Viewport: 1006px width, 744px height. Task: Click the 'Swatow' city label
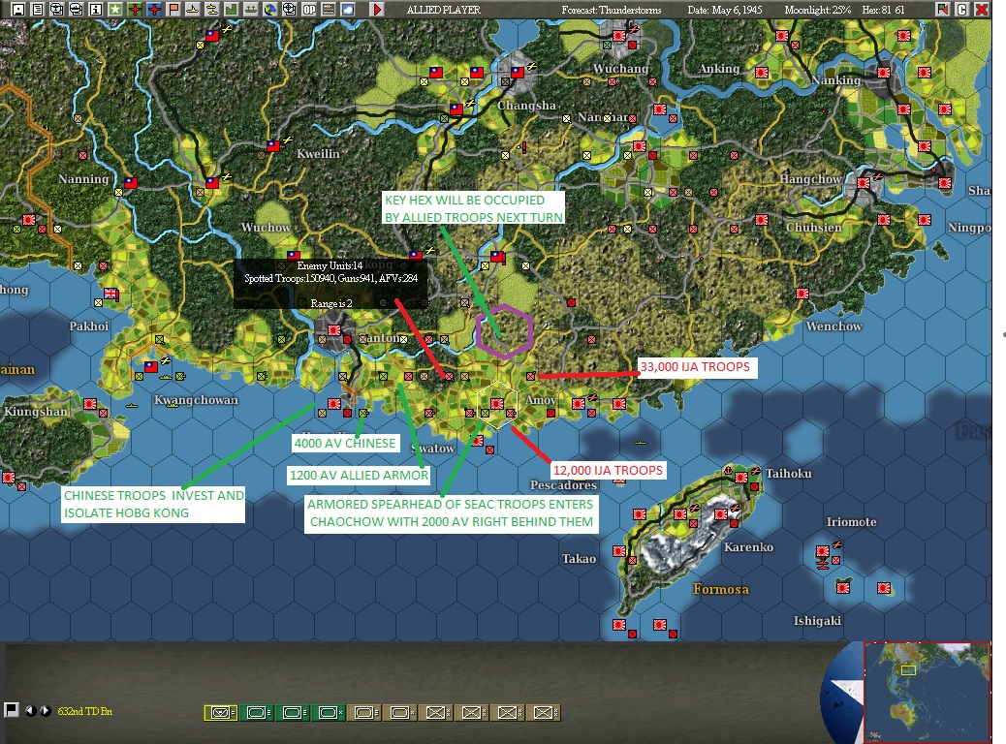pyautogui.click(x=432, y=449)
